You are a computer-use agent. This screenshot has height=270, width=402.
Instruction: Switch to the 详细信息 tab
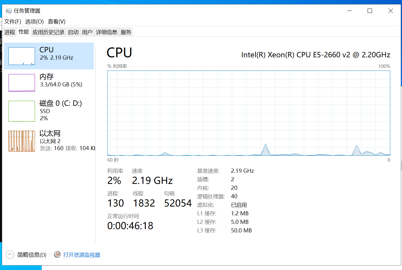click(107, 32)
